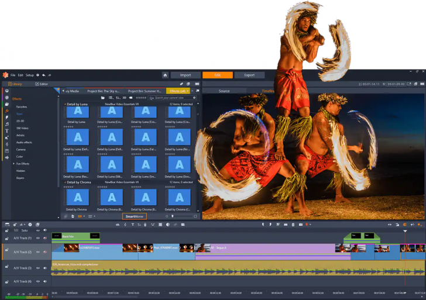
Task: Click the orange Edit button
Action: point(217,75)
